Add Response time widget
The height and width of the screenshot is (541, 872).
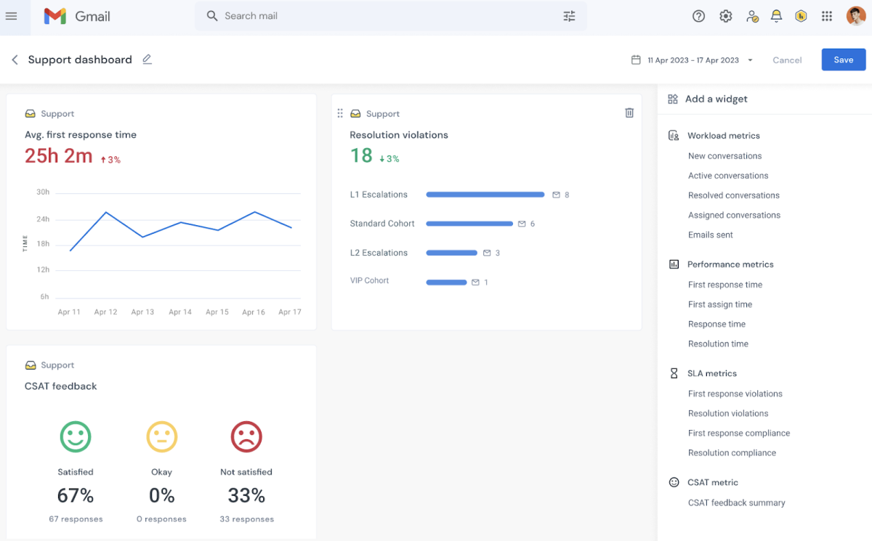pyautogui.click(x=716, y=324)
